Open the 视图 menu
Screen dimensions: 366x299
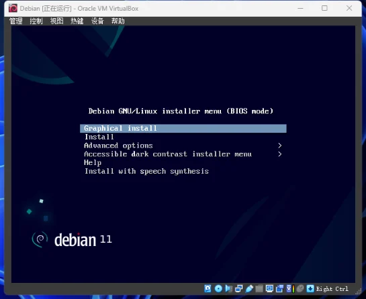[x=56, y=21]
